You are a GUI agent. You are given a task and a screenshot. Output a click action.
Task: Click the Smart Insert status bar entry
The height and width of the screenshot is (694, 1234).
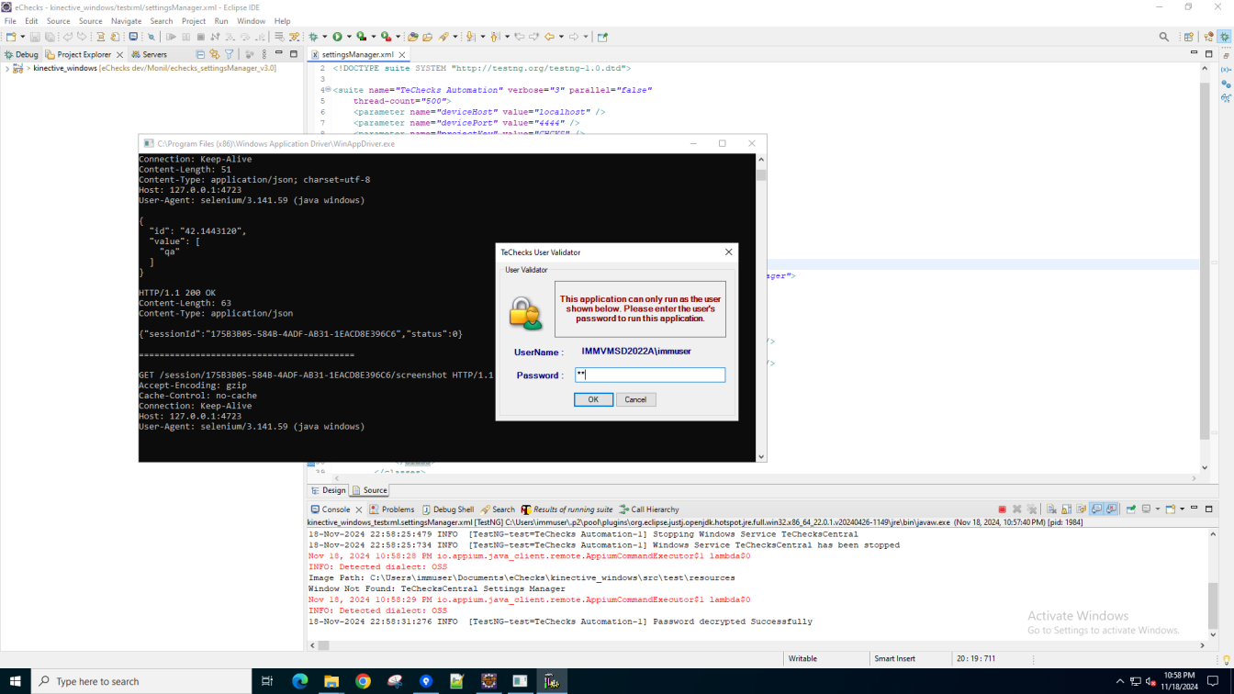(x=894, y=659)
